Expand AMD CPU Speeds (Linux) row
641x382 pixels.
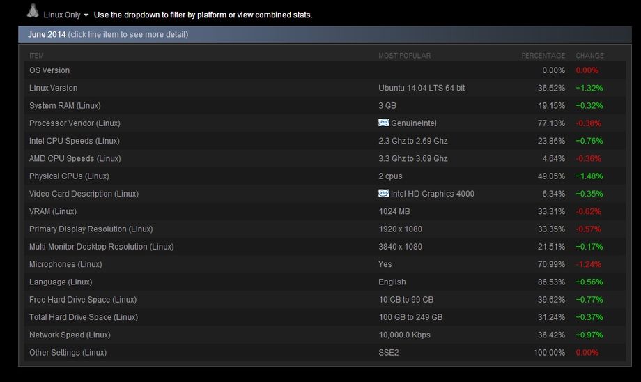pos(325,158)
